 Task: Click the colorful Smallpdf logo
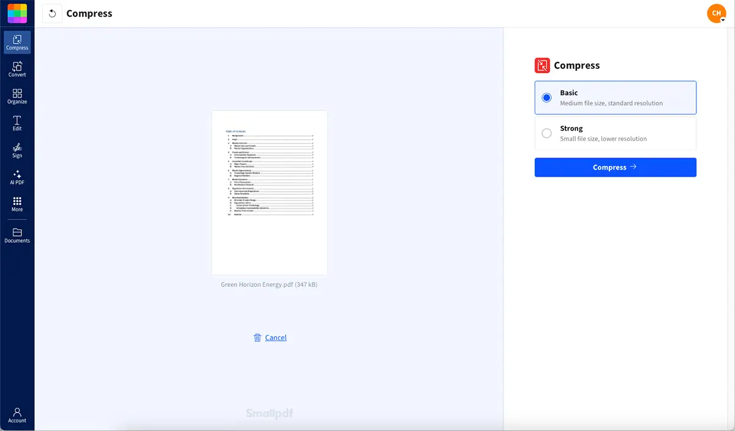[x=17, y=13]
